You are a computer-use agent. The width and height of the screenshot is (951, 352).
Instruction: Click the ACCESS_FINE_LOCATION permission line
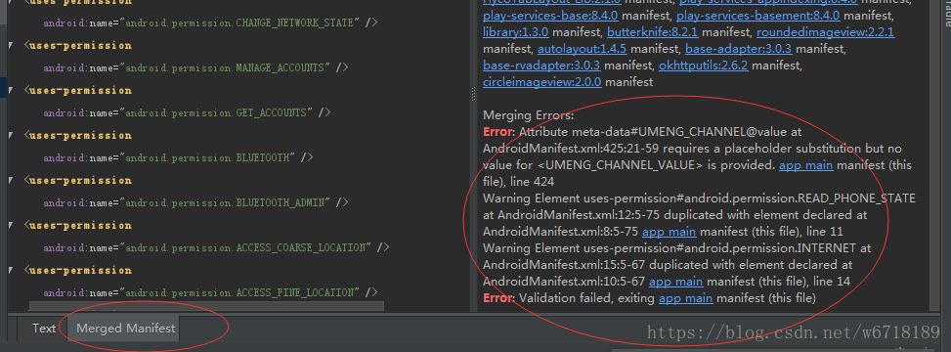pos(210,292)
